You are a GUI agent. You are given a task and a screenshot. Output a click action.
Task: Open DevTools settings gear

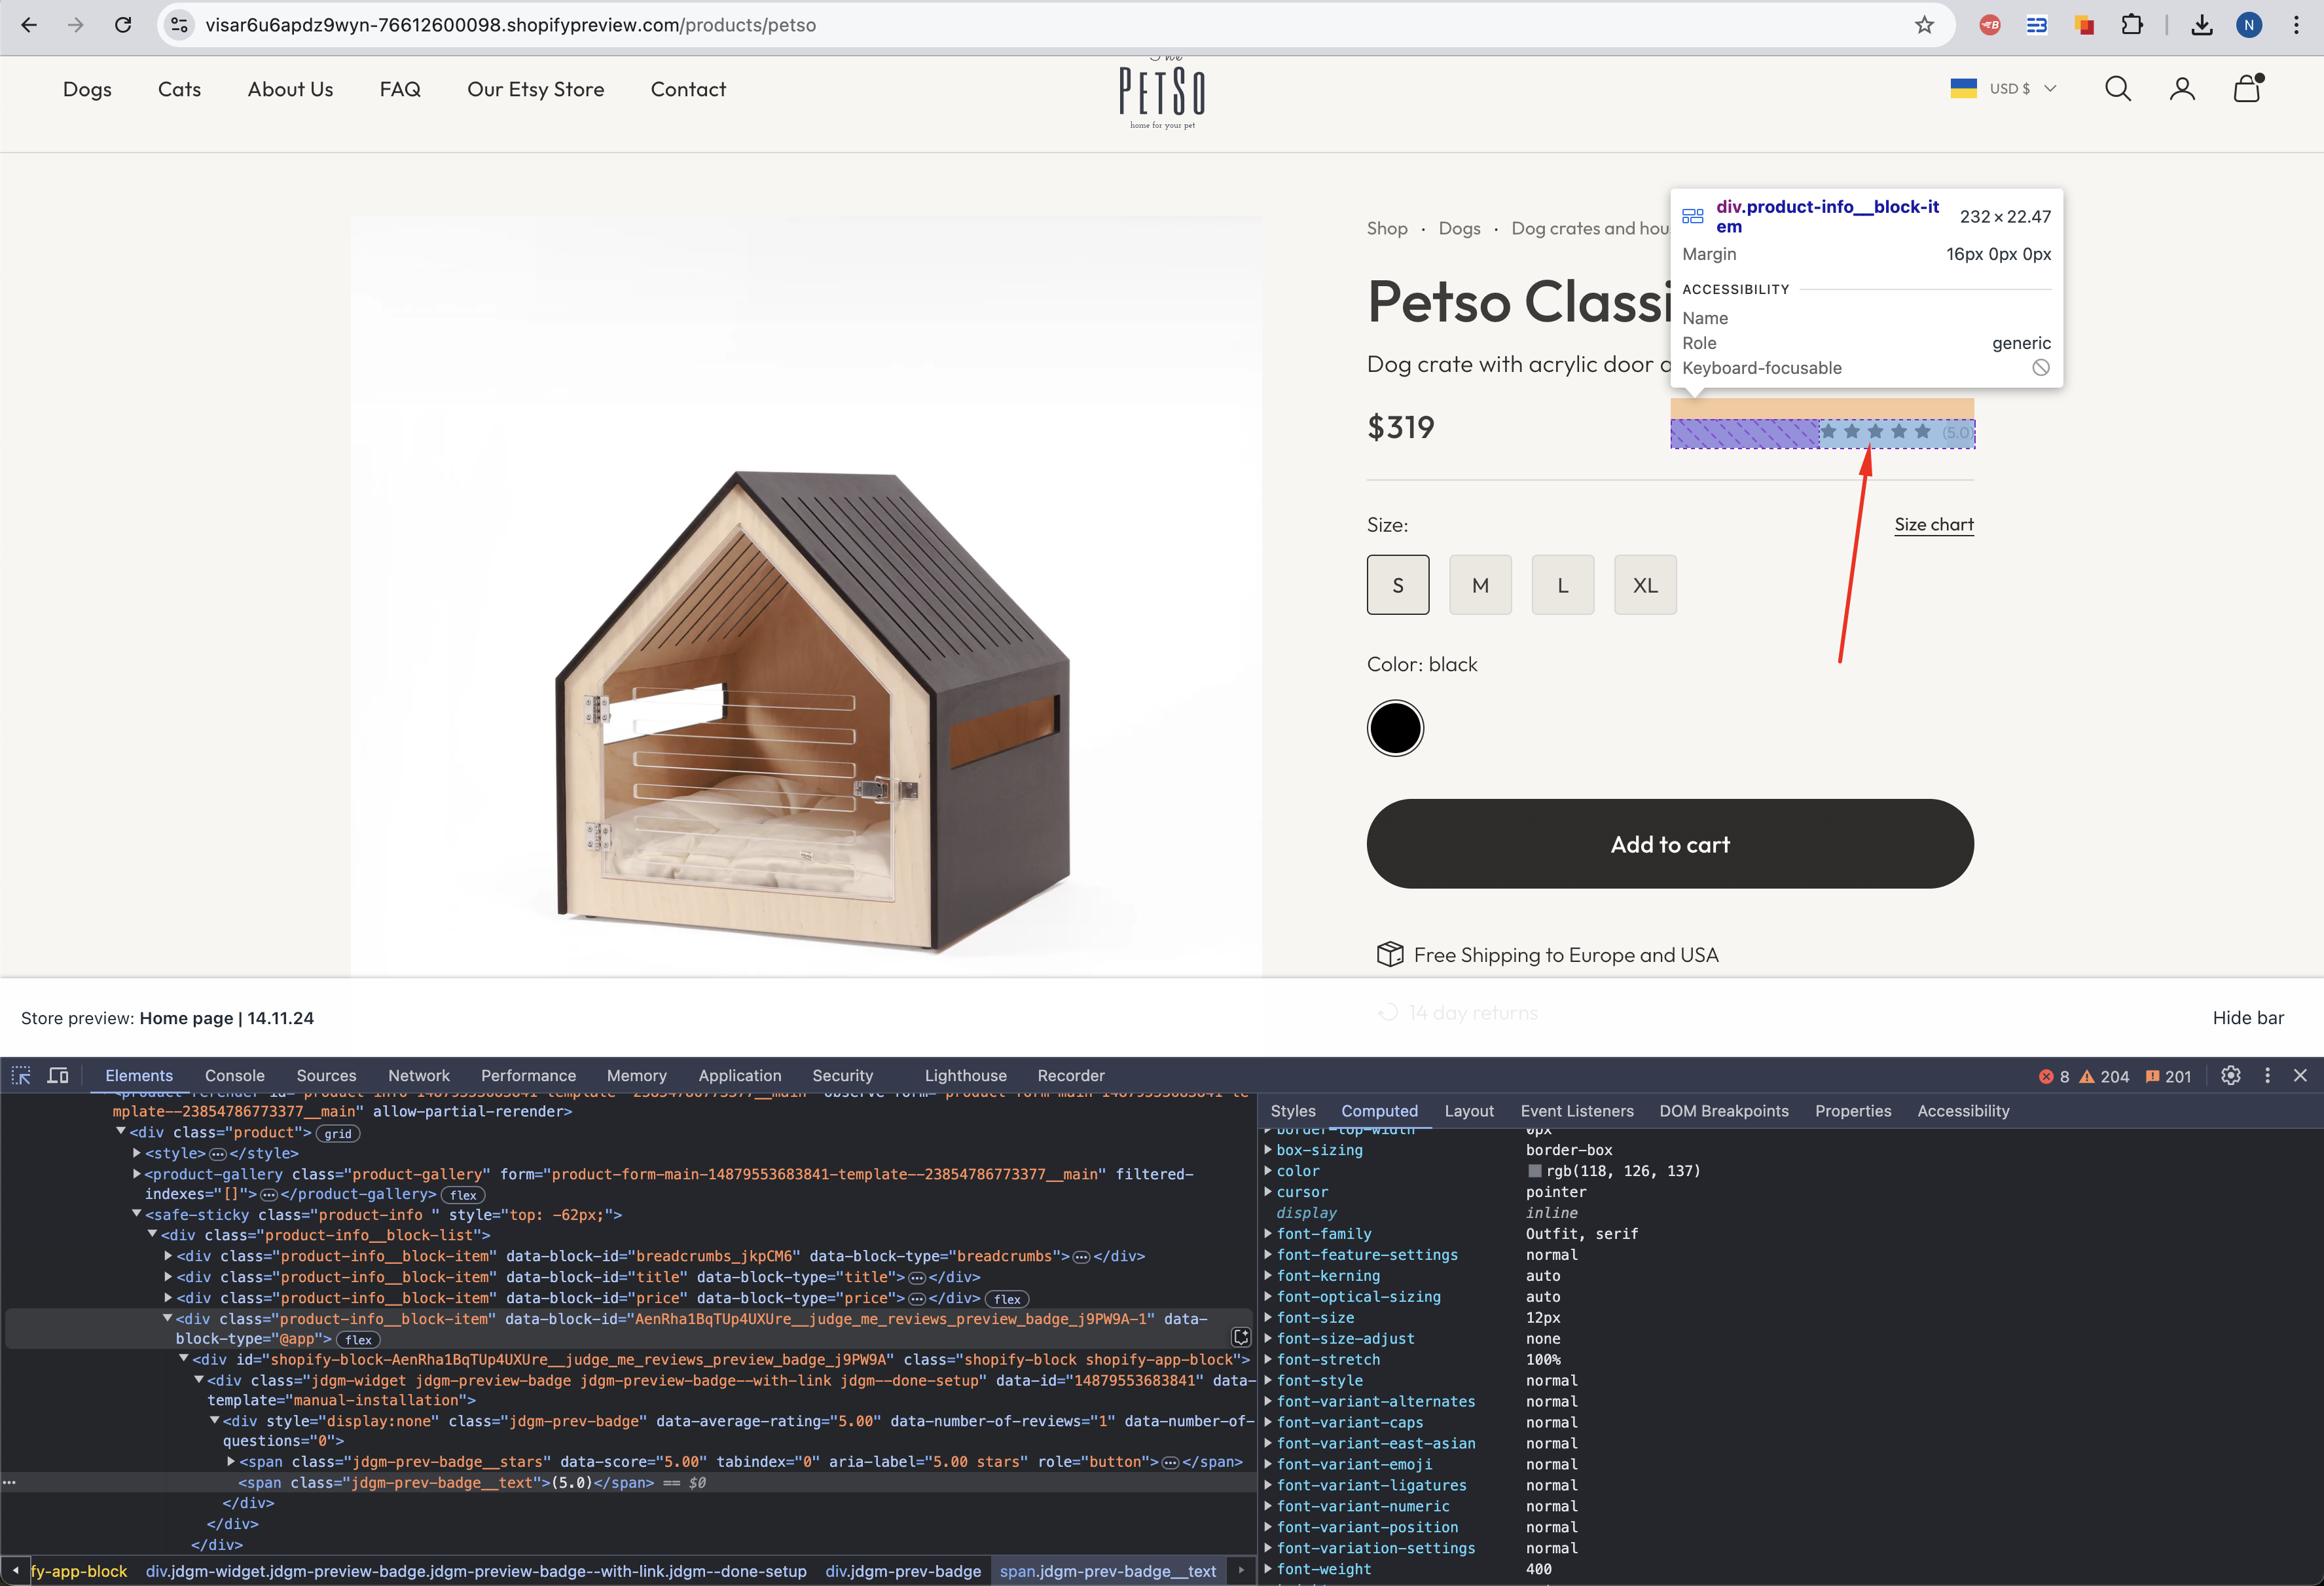coord(2230,1075)
